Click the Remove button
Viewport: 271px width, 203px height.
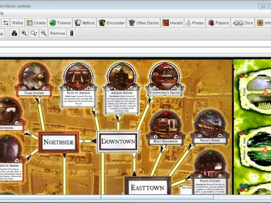58,33
